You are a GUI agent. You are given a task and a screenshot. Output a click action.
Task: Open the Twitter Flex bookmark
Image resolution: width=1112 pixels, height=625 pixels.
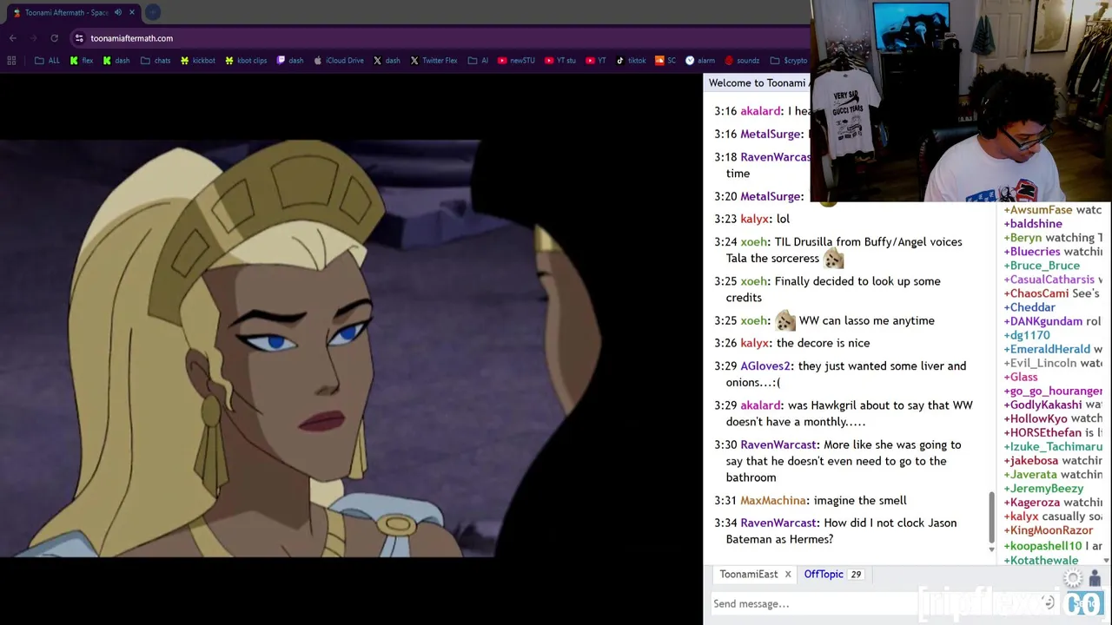click(x=434, y=61)
